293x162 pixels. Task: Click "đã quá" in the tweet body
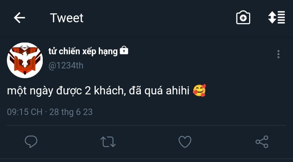pyautogui.click(x=146, y=91)
